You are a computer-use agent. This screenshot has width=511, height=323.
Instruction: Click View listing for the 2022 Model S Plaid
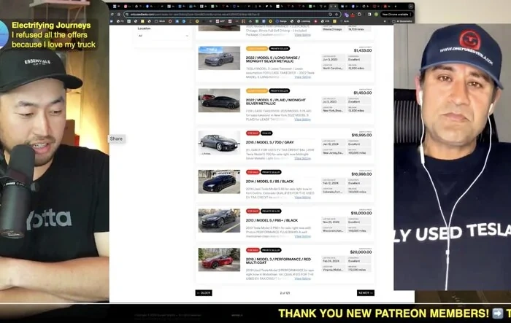302,120
